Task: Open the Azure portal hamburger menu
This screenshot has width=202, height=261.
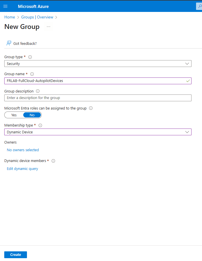Action: pos(5,6)
